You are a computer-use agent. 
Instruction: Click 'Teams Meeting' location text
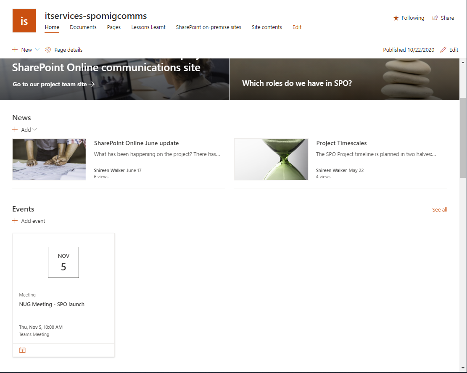tap(34, 334)
